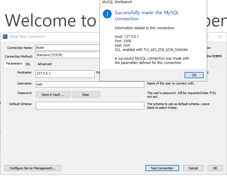Click the 'Connection Name:' label
The width and height of the screenshot is (227, 176).
click(20, 48)
